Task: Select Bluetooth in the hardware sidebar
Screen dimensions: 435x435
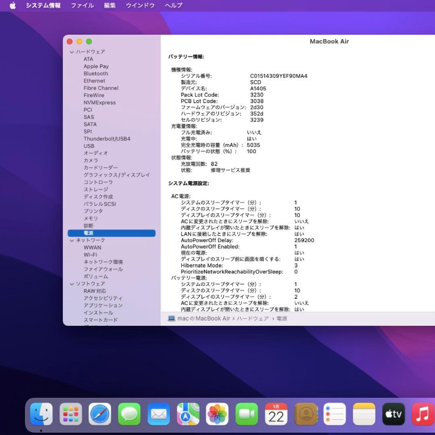Action: click(x=95, y=73)
